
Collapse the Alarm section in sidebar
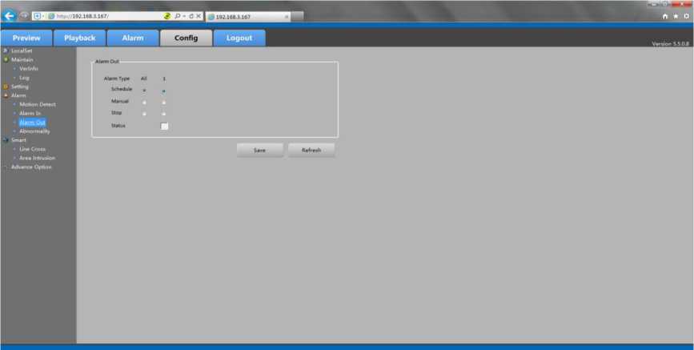[x=6, y=95]
